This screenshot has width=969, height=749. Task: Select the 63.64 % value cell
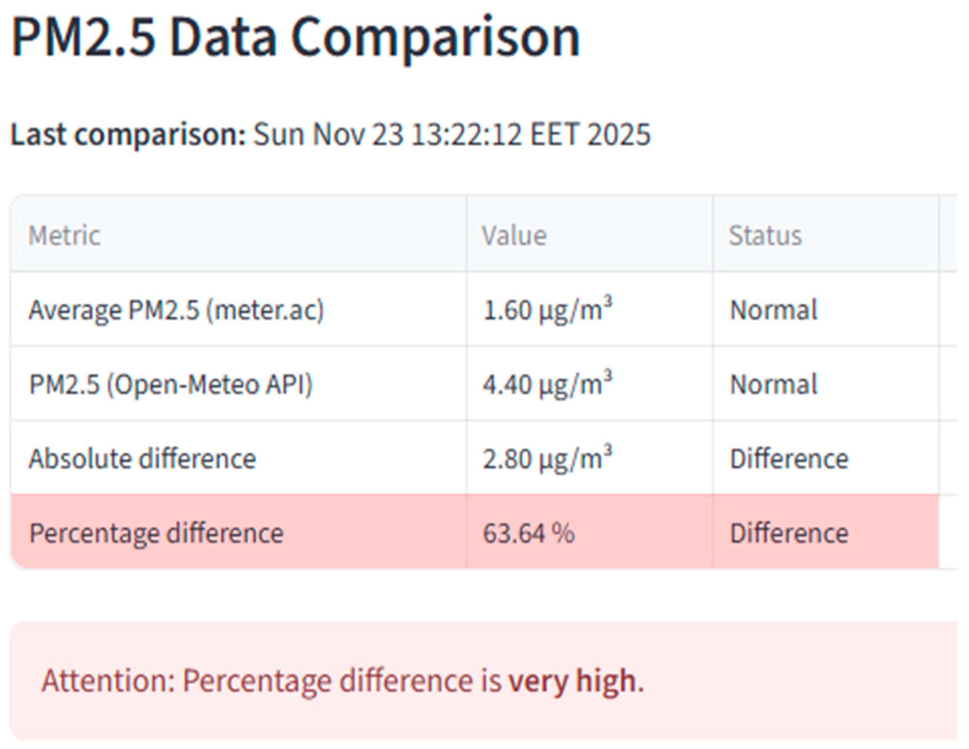pyautogui.click(x=529, y=533)
